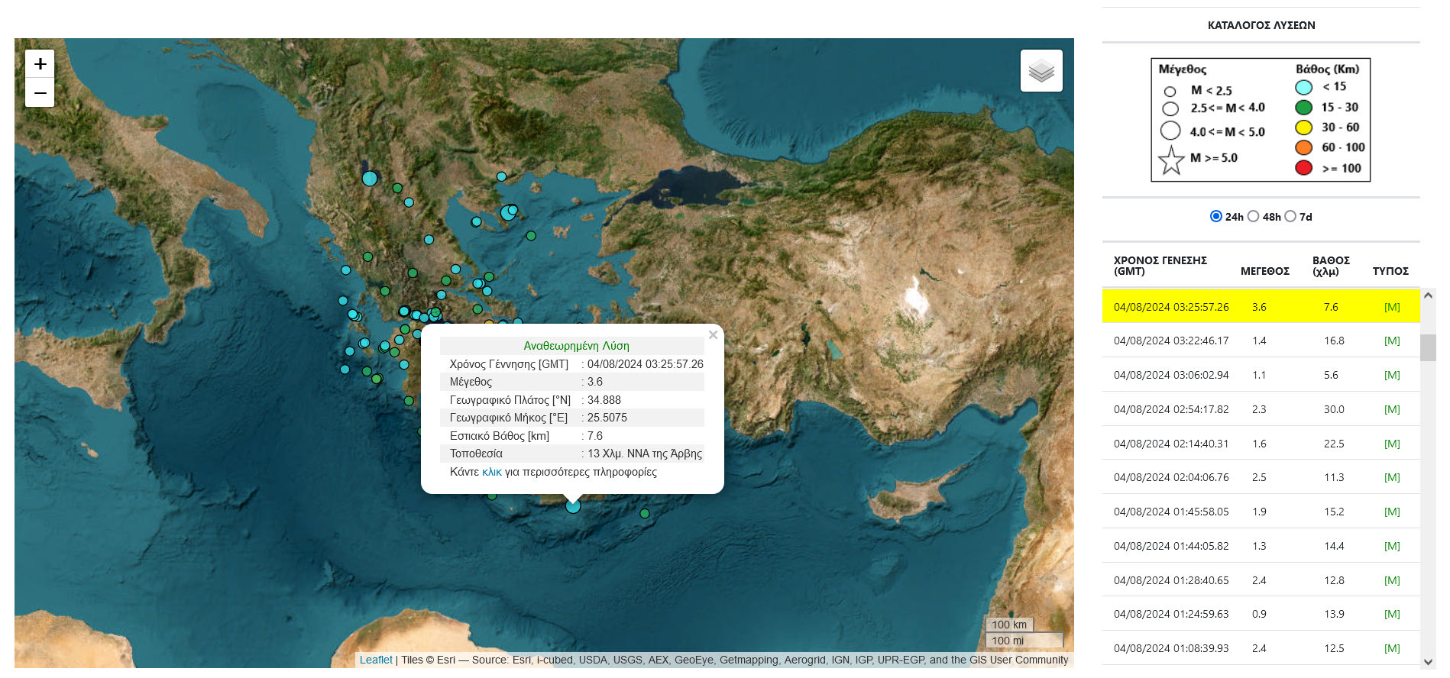Select the 48h time range
1450x678 pixels.
click(1254, 217)
